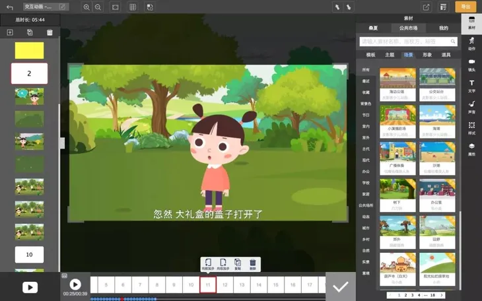Open the 样式 (style) panel
482x301 pixels.
(x=471, y=128)
